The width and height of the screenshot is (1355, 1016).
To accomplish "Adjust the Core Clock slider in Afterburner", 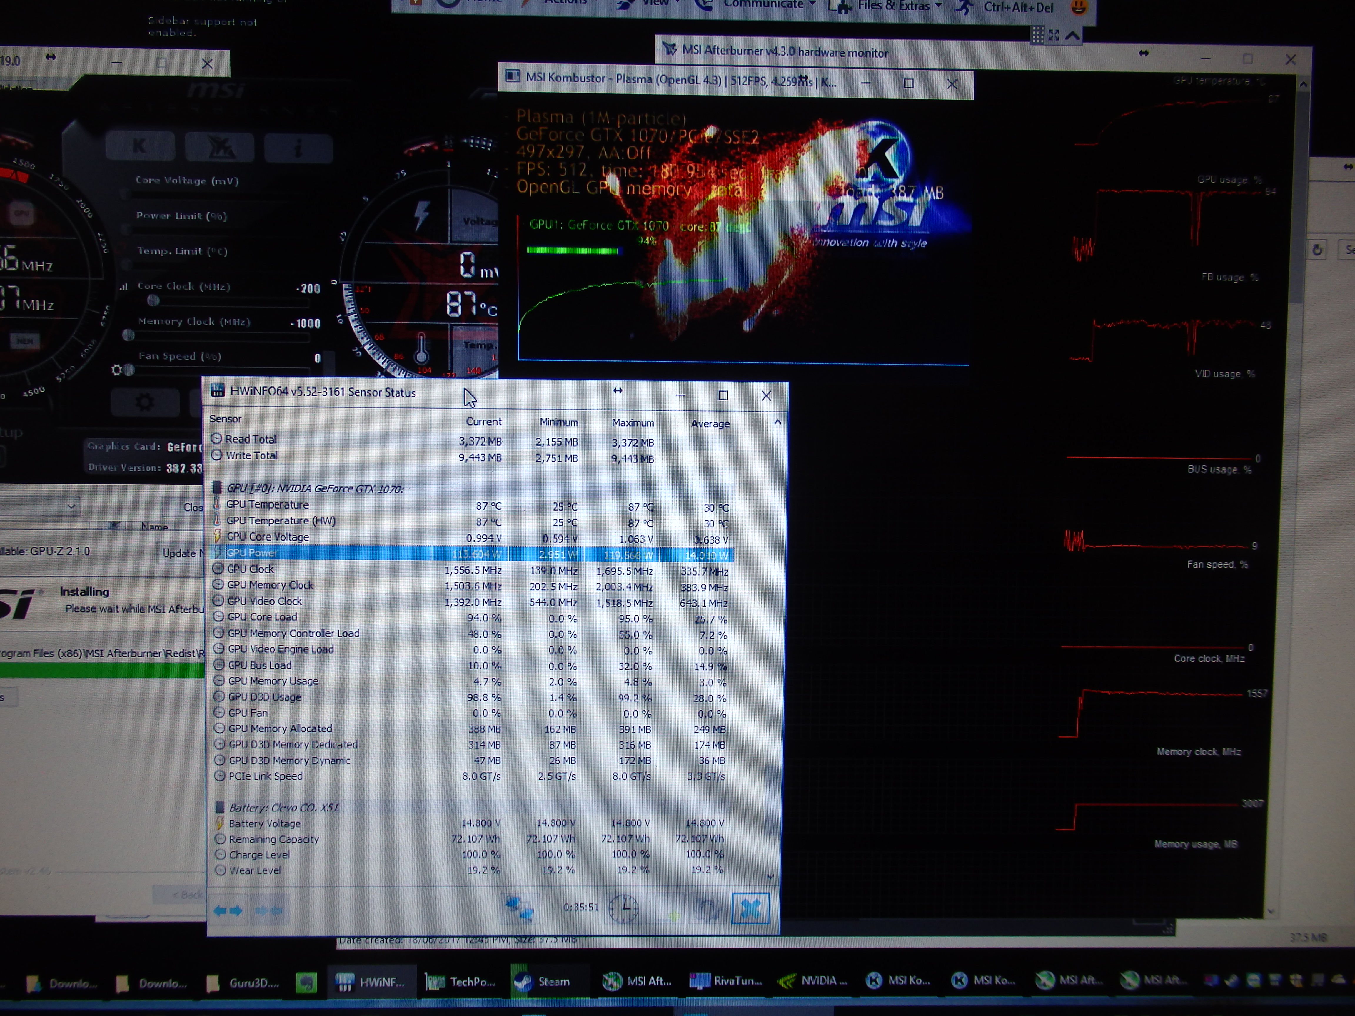I will coord(153,300).
